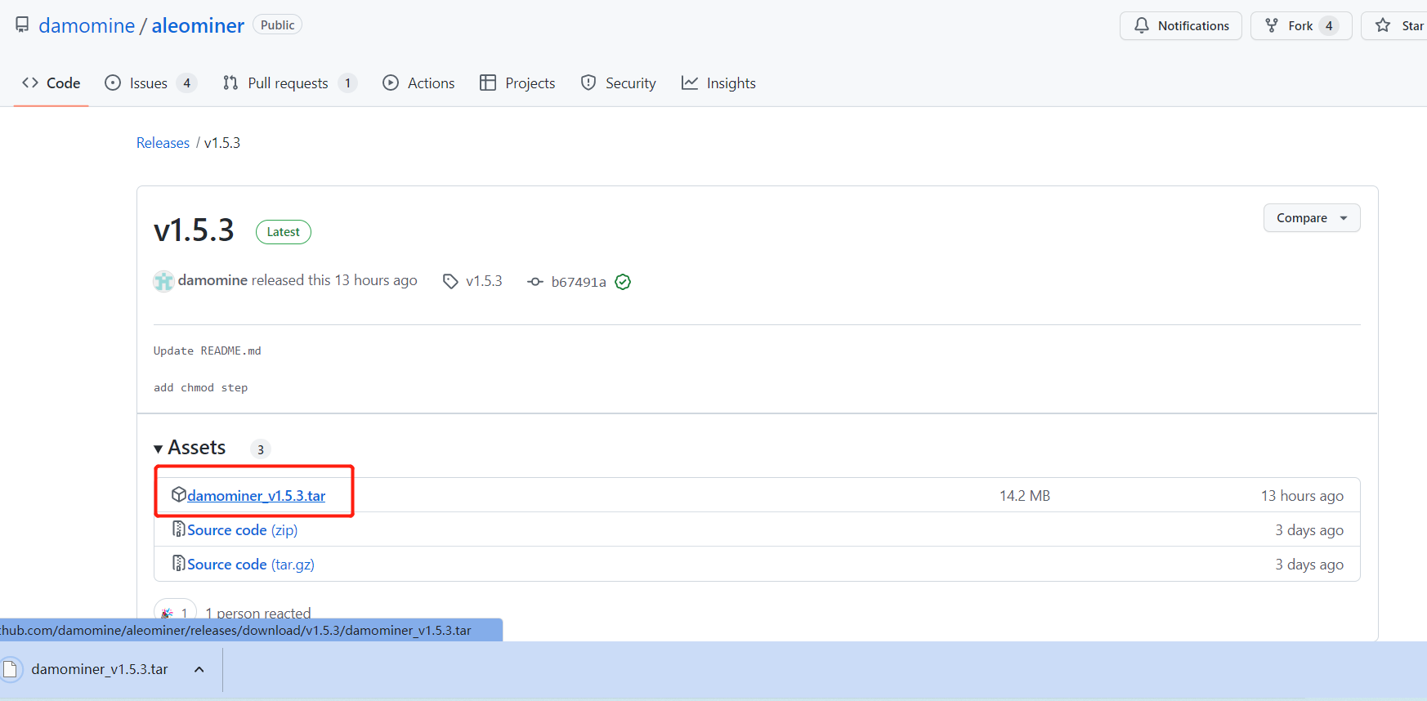The width and height of the screenshot is (1427, 701).
Task: Open the damomine owner link
Action: tap(87, 25)
